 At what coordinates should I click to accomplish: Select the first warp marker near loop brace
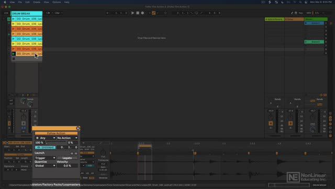click(138, 153)
